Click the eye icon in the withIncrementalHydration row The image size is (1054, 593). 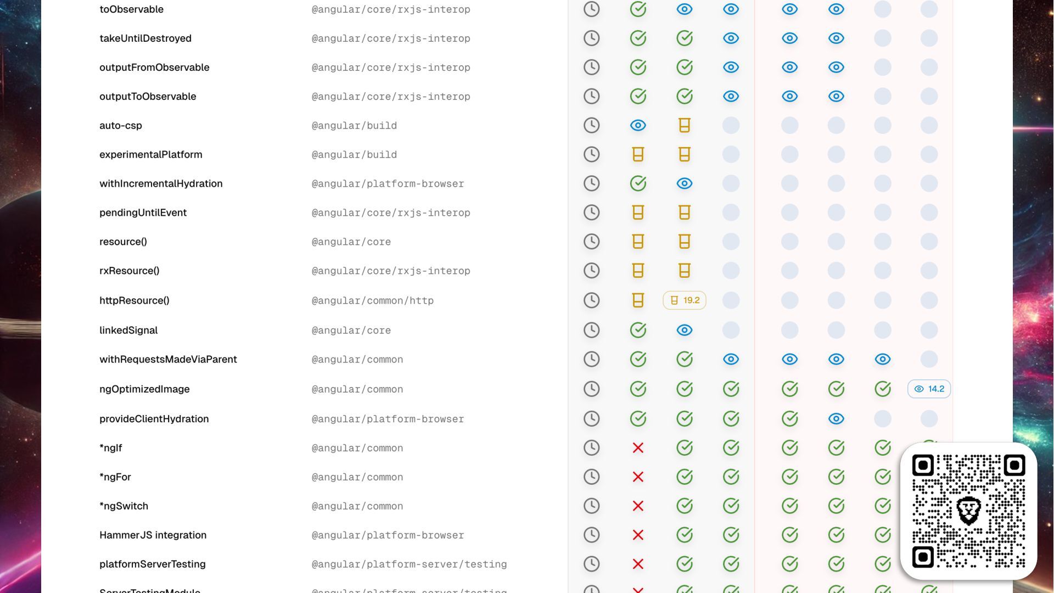coord(684,183)
